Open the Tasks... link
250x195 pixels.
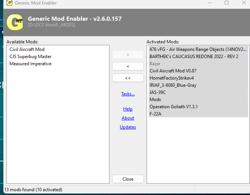pyautogui.click(x=128, y=94)
